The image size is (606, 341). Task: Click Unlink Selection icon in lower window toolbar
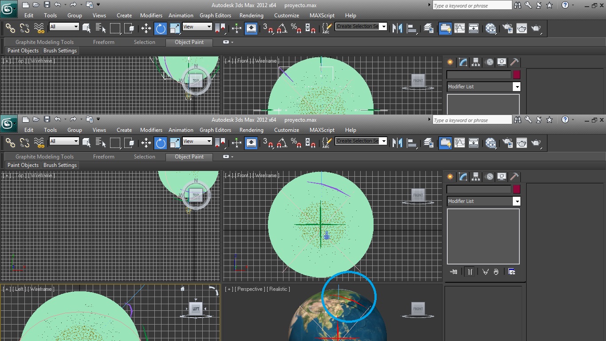(25, 143)
